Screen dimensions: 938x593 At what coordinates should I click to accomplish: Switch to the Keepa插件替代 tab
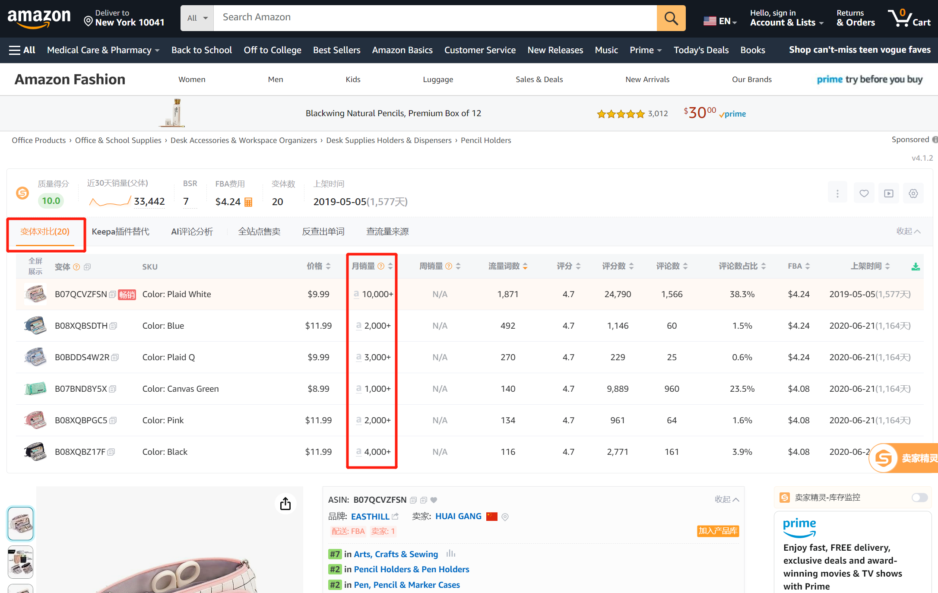pos(120,232)
